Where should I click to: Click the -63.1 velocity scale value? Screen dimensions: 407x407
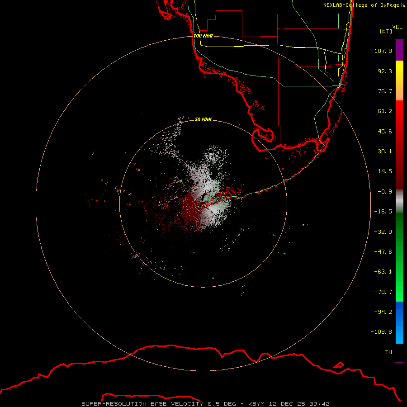383,272
